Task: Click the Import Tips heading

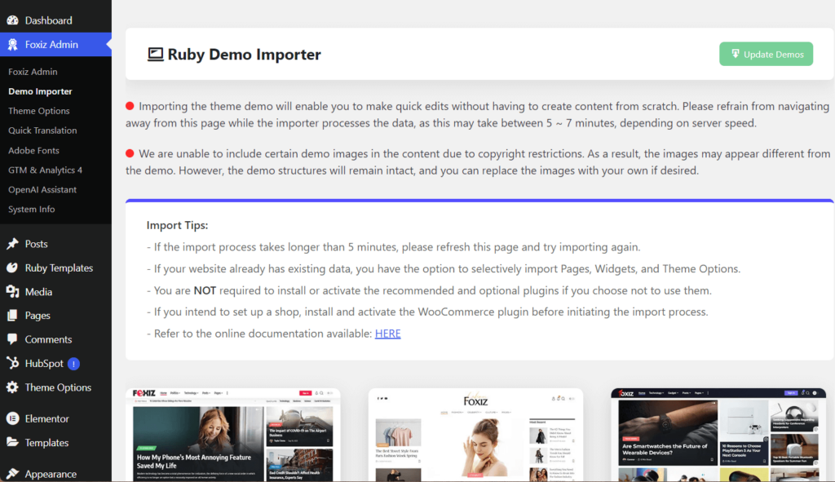Action: (177, 225)
